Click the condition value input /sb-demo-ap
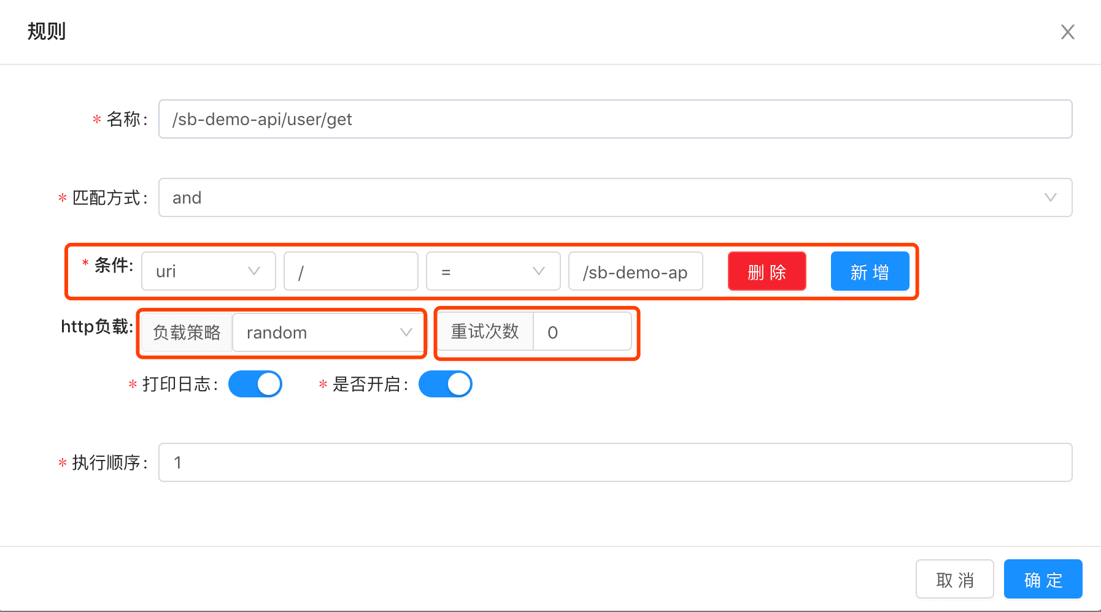Viewport: 1101px width, 612px height. (x=635, y=272)
